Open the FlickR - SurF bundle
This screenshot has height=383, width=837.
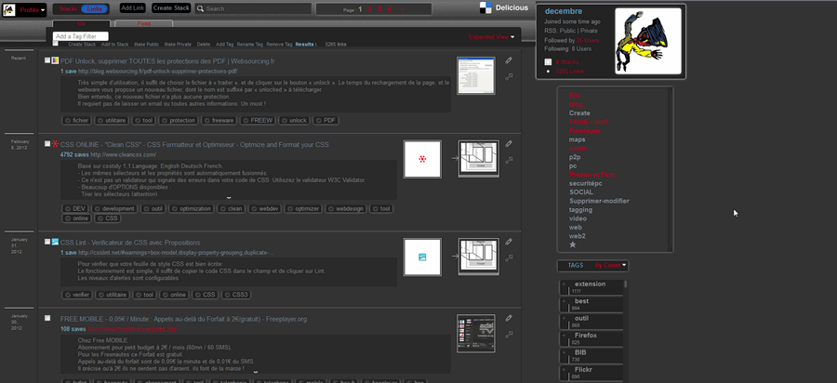click(589, 122)
